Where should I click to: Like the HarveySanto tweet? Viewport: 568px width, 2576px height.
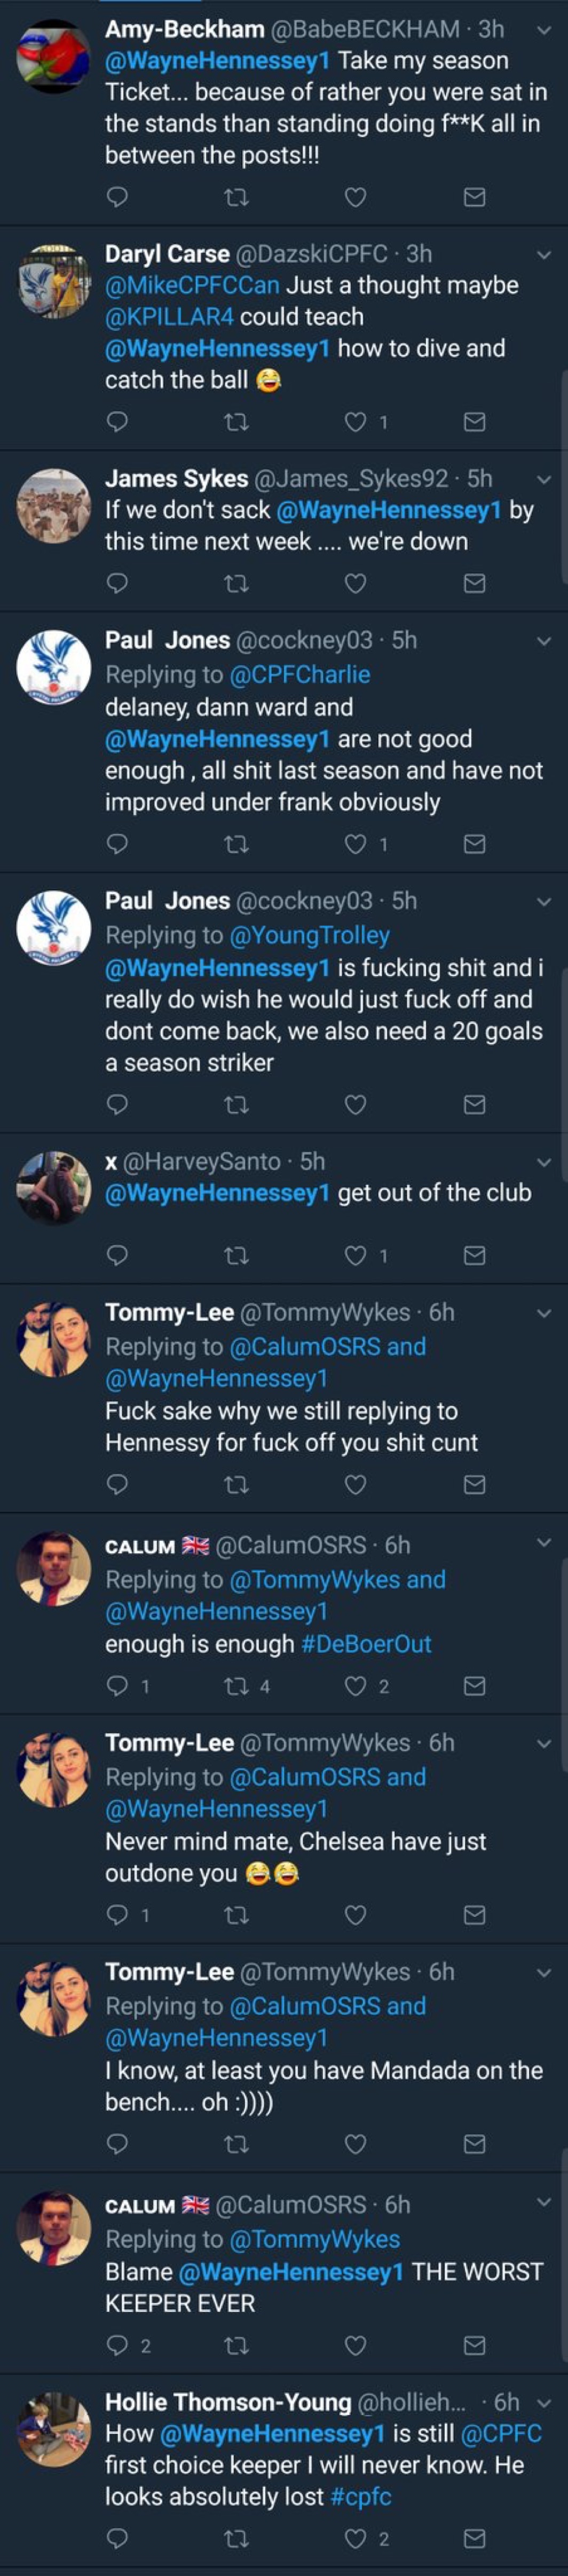[x=356, y=1255]
